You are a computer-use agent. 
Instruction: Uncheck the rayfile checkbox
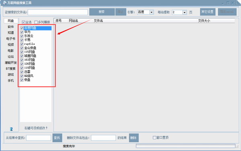pyautogui.click(x=22, y=44)
